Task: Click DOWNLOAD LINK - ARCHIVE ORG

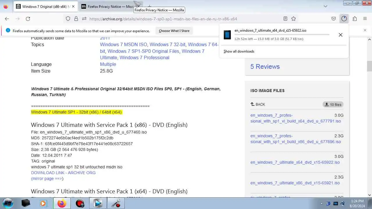Action: point(63,173)
